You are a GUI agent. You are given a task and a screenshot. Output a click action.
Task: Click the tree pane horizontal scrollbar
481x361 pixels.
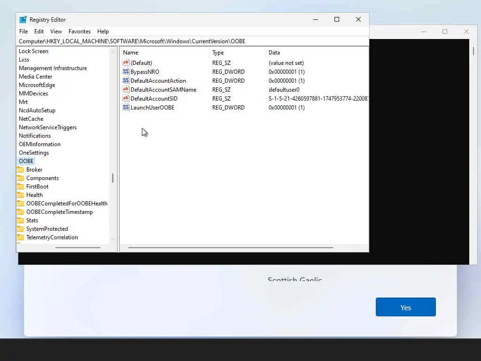(x=78, y=247)
